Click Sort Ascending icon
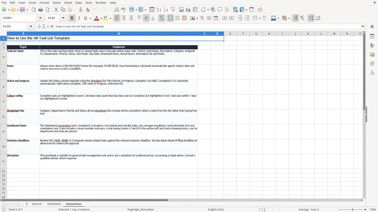The width and height of the screenshot is (378, 212). tap(159, 10)
